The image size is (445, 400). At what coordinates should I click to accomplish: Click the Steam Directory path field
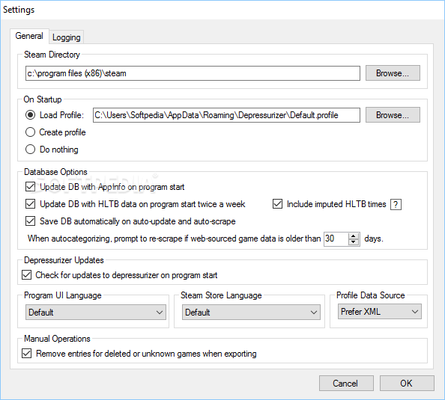pyautogui.click(x=193, y=73)
